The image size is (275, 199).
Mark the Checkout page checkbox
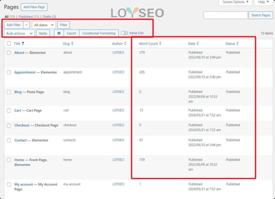(9, 125)
